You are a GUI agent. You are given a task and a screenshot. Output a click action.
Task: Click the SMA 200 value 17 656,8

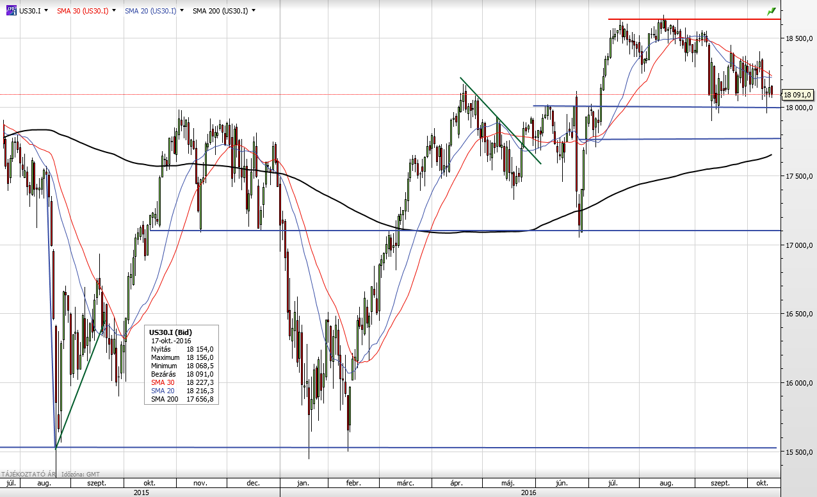pos(200,399)
